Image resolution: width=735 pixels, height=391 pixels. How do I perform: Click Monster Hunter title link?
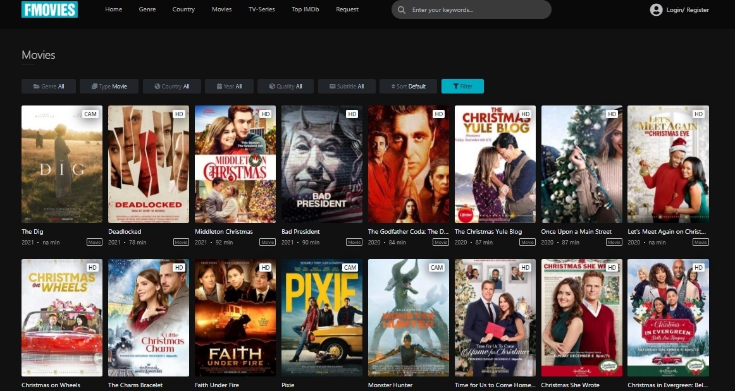point(390,385)
